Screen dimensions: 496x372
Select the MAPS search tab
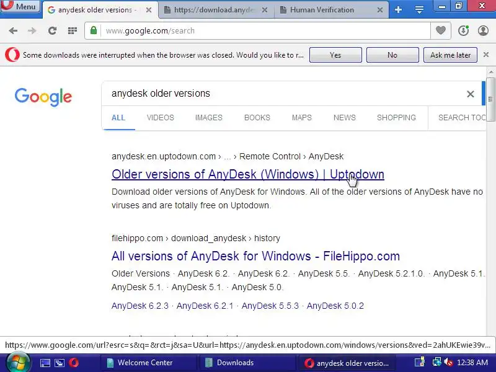[x=302, y=118]
